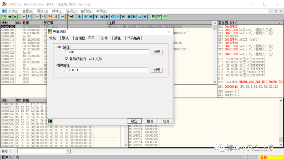Click the green list options toolbar icon
The image size is (284, 160).
click(x=154, y=17)
